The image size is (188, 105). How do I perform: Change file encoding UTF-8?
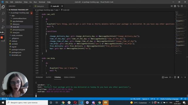pyautogui.click(x=153, y=99)
